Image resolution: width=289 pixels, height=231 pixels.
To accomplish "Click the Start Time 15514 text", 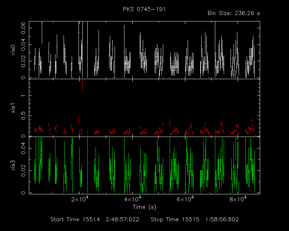I will click(75, 219).
